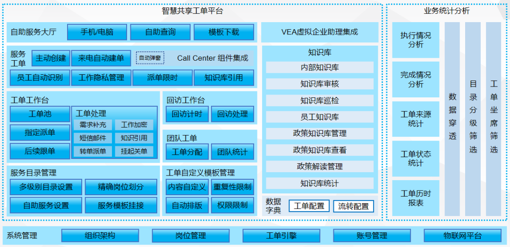Click the dashed 自动弹窗 box
Image resolution: width=510 pixels, height=247 pixels.
pyautogui.click(x=150, y=58)
